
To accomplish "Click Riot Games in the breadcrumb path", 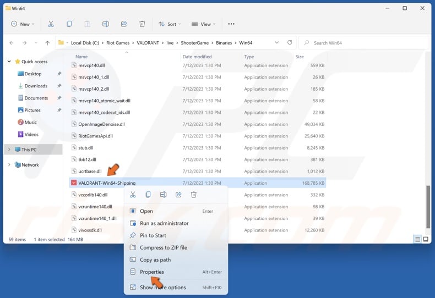I will click(x=118, y=43).
